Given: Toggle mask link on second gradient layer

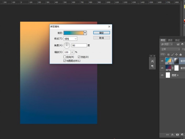Looking at the screenshot, I should pos(173,68).
